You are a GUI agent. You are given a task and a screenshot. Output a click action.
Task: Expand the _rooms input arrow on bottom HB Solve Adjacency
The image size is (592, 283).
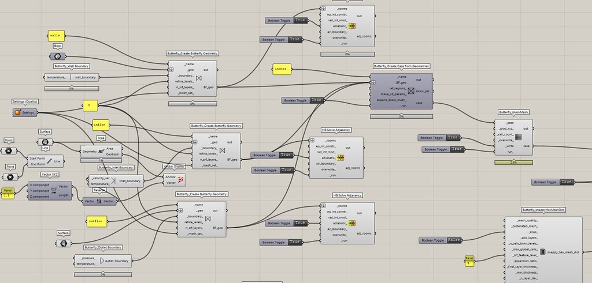323,206
